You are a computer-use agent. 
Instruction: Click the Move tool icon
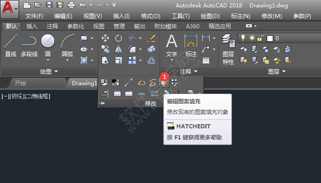105,38
